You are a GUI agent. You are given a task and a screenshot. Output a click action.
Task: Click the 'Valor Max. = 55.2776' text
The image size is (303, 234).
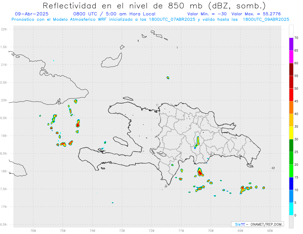pos(256,14)
